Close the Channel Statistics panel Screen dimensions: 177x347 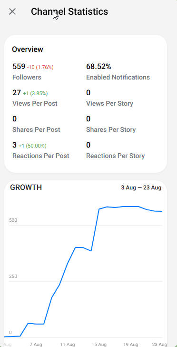tap(12, 11)
